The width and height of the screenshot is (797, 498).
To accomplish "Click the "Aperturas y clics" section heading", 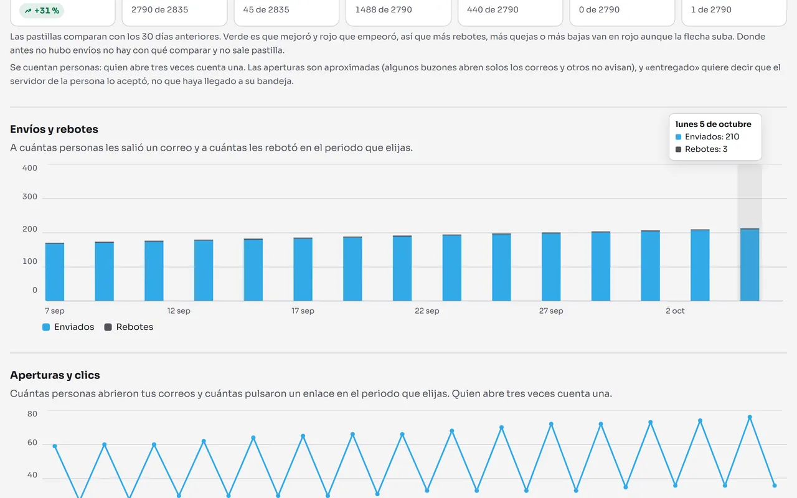I will 55,375.
